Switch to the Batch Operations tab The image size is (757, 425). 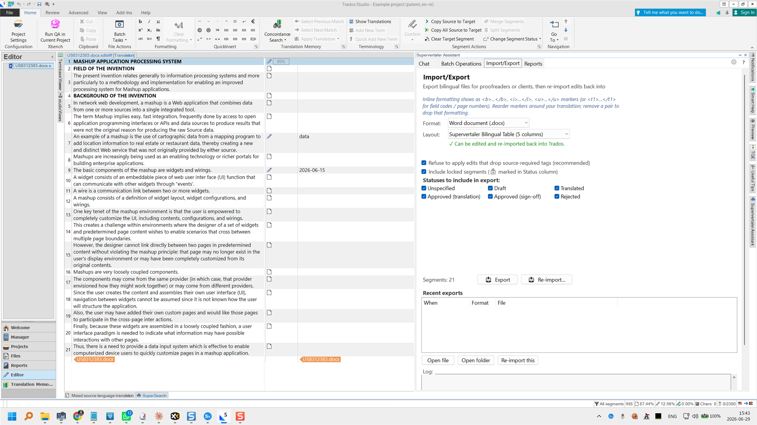461,63
